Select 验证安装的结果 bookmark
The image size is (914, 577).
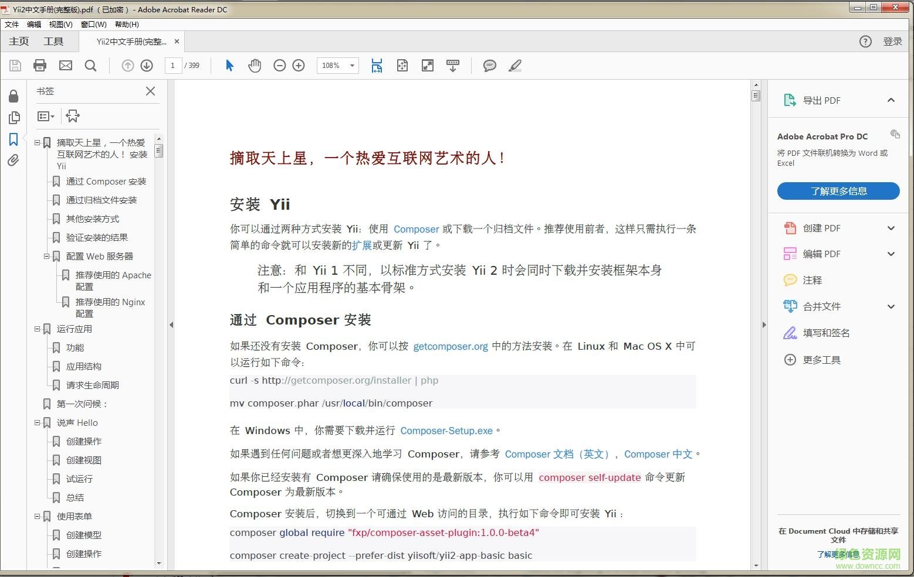97,237
